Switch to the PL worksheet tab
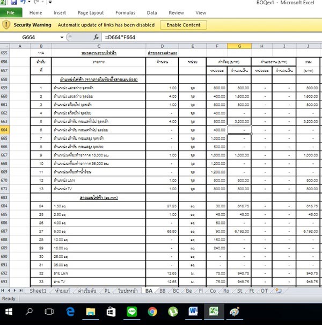The image size is (322, 325). (x=107, y=291)
